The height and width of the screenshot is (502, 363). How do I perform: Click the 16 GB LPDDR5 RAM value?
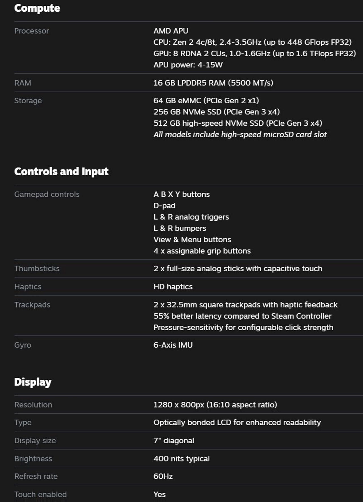tap(213, 83)
